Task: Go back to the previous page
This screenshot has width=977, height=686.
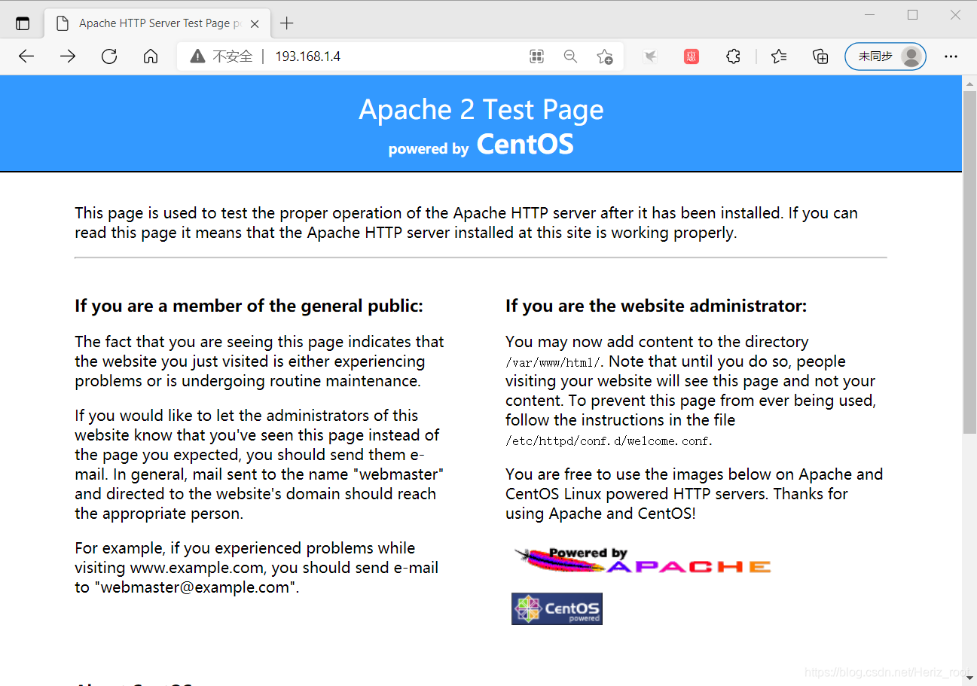Action: pyautogui.click(x=26, y=56)
